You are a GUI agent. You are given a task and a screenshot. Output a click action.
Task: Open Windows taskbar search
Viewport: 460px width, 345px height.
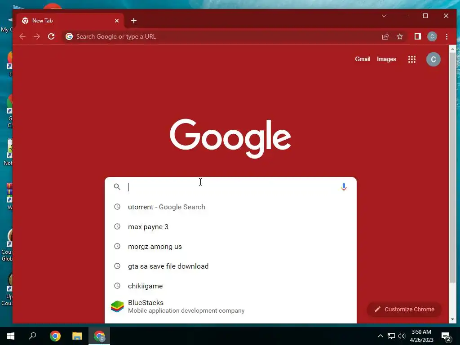(x=32, y=336)
